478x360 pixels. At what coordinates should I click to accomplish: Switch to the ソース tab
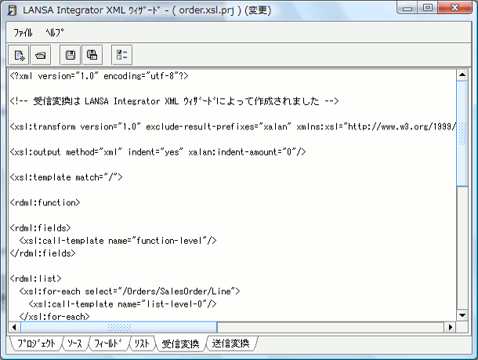[75, 344]
